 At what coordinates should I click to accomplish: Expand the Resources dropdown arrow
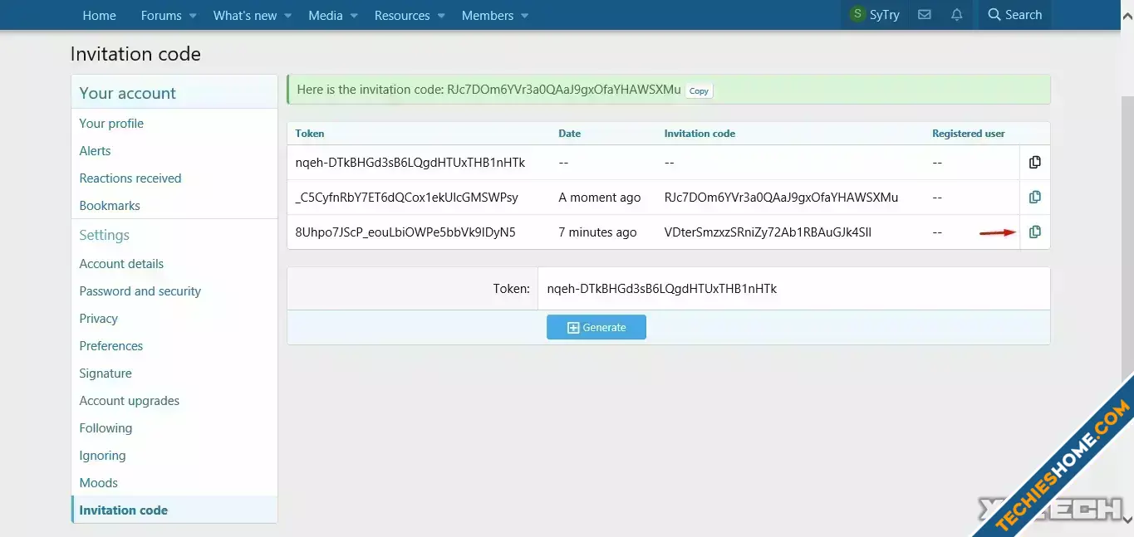pyautogui.click(x=441, y=16)
